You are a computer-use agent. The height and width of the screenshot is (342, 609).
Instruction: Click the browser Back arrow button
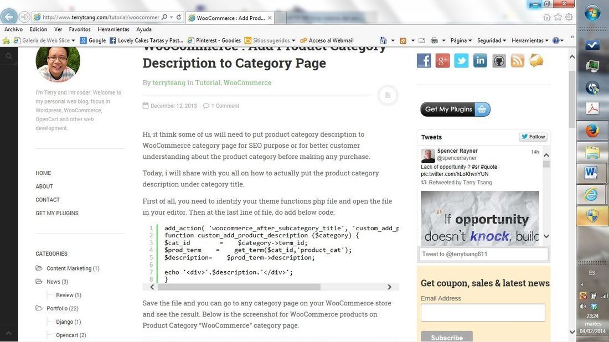click(9, 17)
